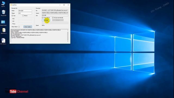Select the CSC list Word document icon
Image resolution: width=174 pixels, height=98 pixels.
[x=3, y=41]
